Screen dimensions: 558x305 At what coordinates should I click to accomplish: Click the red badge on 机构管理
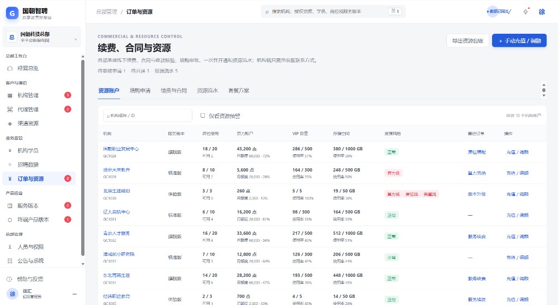point(68,95)
